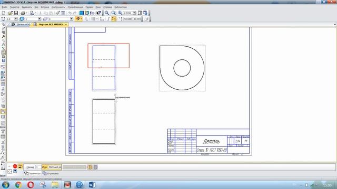Create a new document with the New icon

click(x=3, y=13)
